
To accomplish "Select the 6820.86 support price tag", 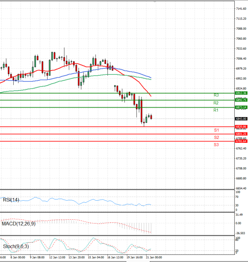I will tap(241, 127).
